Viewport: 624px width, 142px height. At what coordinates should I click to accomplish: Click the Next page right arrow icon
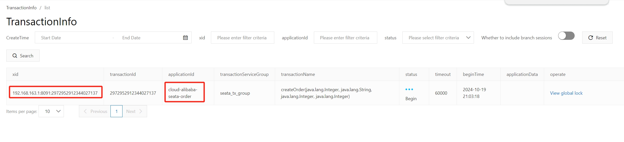tap(141, 111)
